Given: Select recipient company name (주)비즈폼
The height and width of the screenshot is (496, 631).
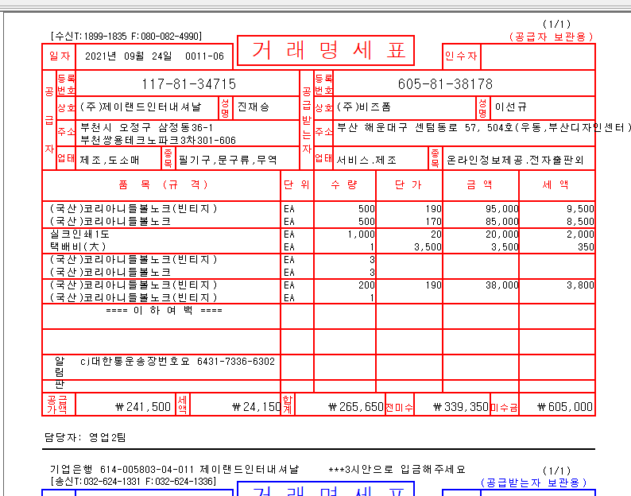Looking at the screenshot, I should [364, 107].
